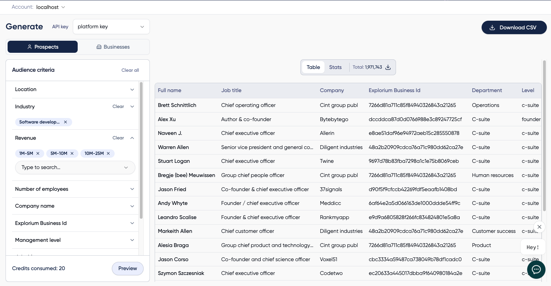Click the download icon beside Total count
The height and width of the screenshot is (286, 551).
coord(388,67)
